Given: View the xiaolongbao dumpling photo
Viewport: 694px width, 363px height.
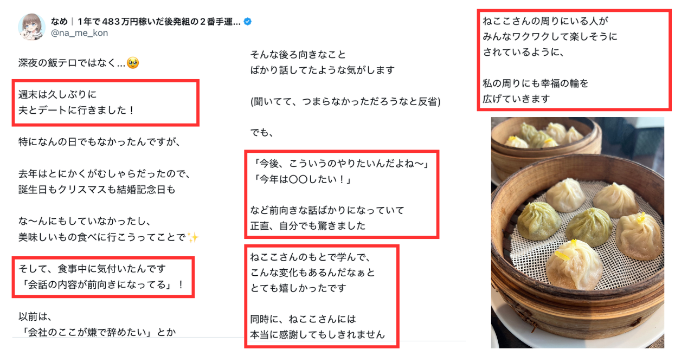Looking at the screenshot, I should [577, 232].
